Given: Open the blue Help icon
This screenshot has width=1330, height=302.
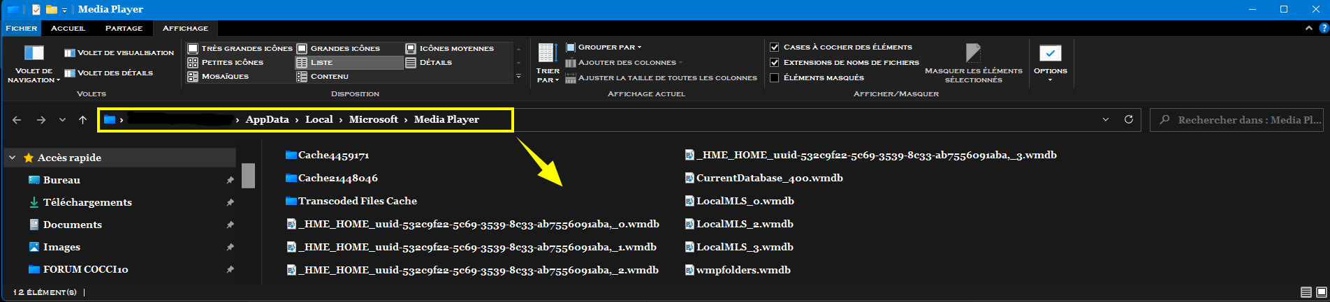Looking at the screenshot, I should pyautogui.click(x=1323, y=29).
